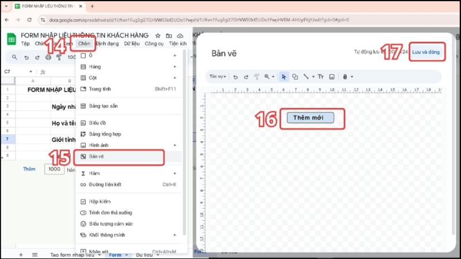Choose Bảng tổng hợp menu entry

[129, 134]
